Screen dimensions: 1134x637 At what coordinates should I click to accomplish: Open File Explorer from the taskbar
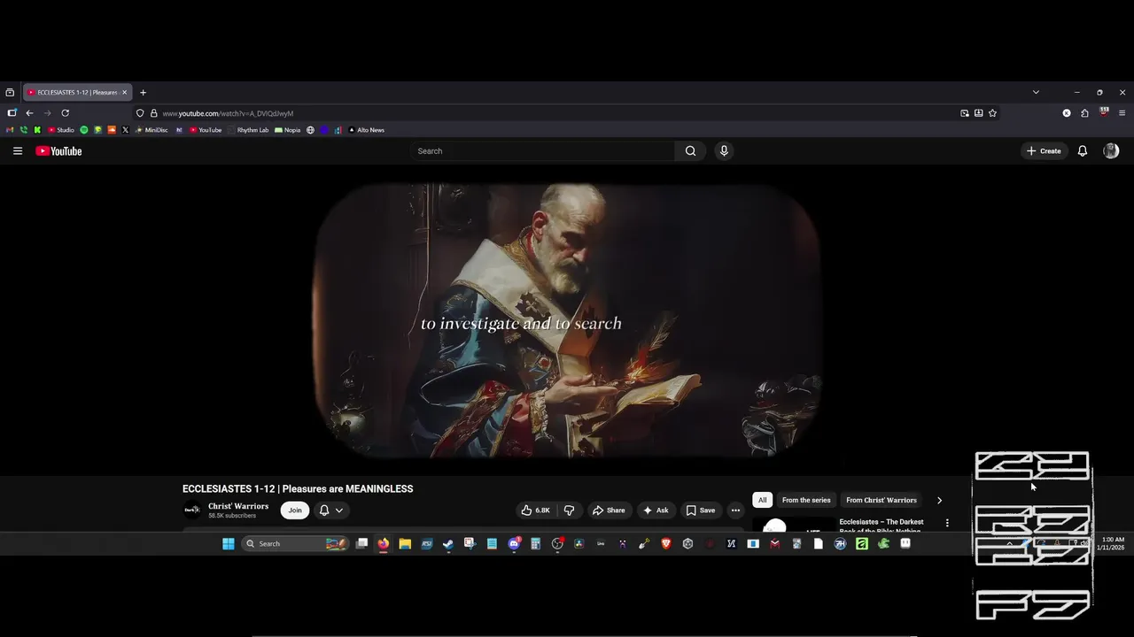pyautogui.click(x=405, y=544)
